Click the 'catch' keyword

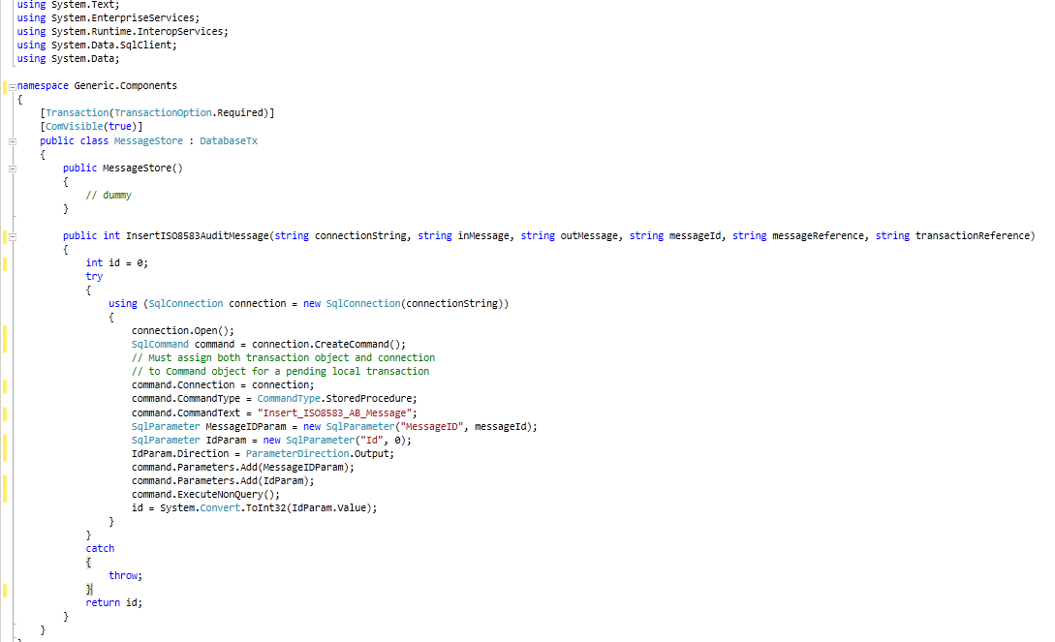(100, 549)
